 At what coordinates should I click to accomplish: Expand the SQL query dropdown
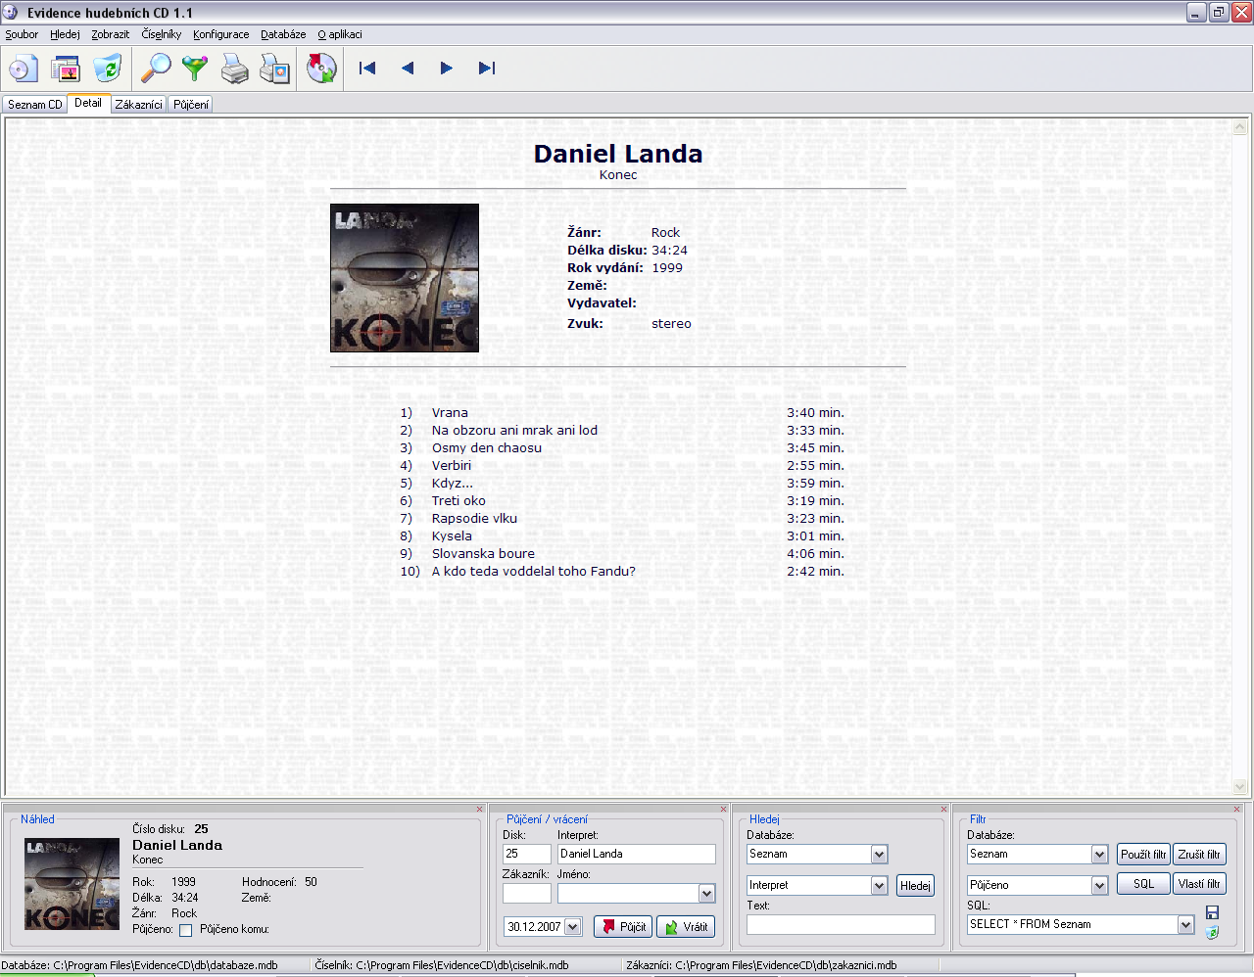[1185, 925]
